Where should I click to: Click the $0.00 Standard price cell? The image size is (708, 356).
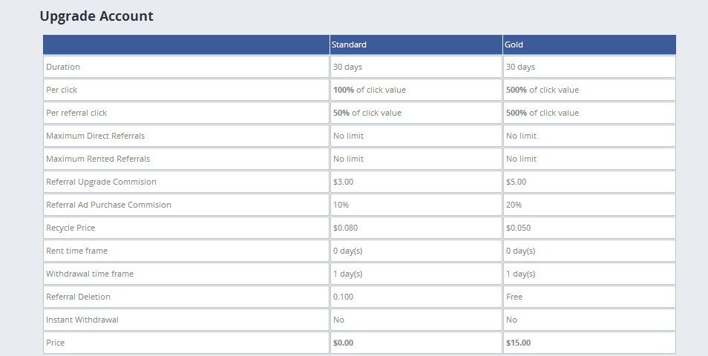343,343
